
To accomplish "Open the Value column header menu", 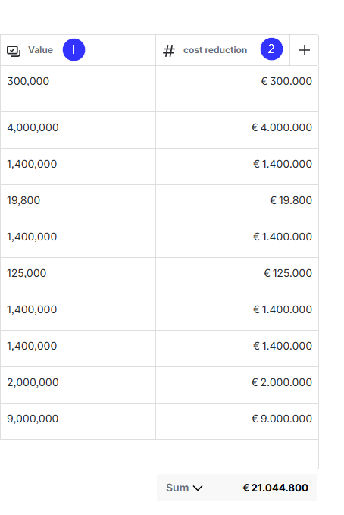I will [78, 50].
